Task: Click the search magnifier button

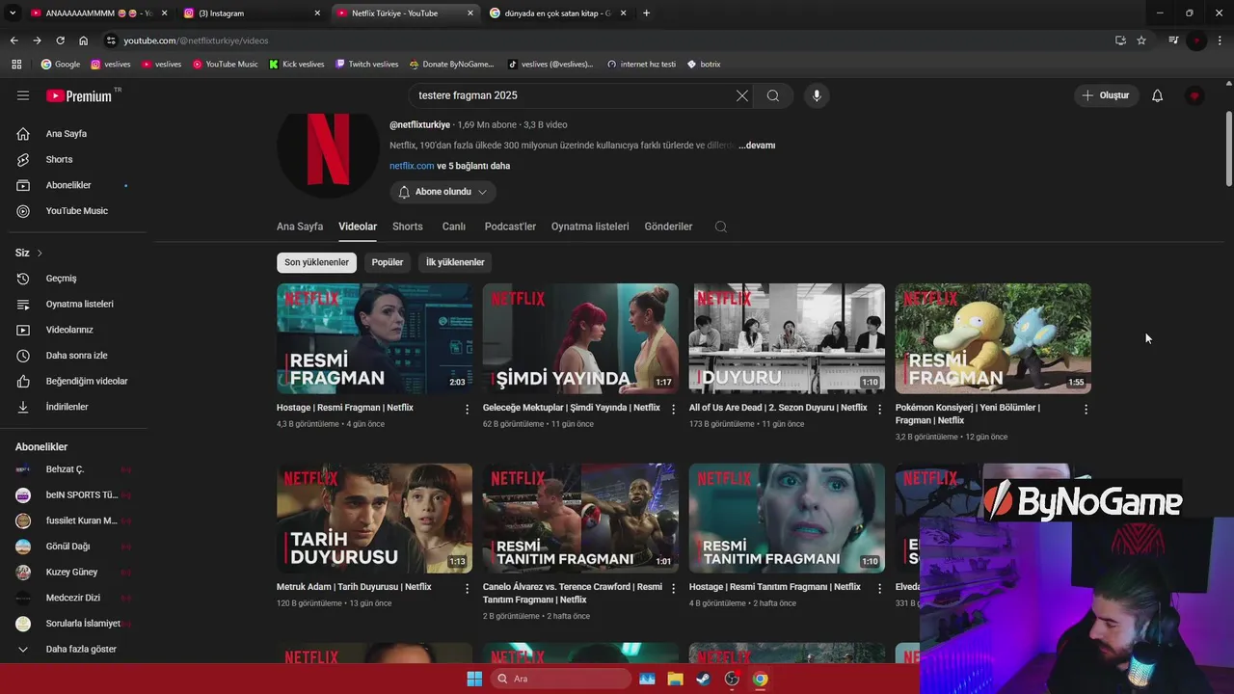Action: click(x=773, y=95)
